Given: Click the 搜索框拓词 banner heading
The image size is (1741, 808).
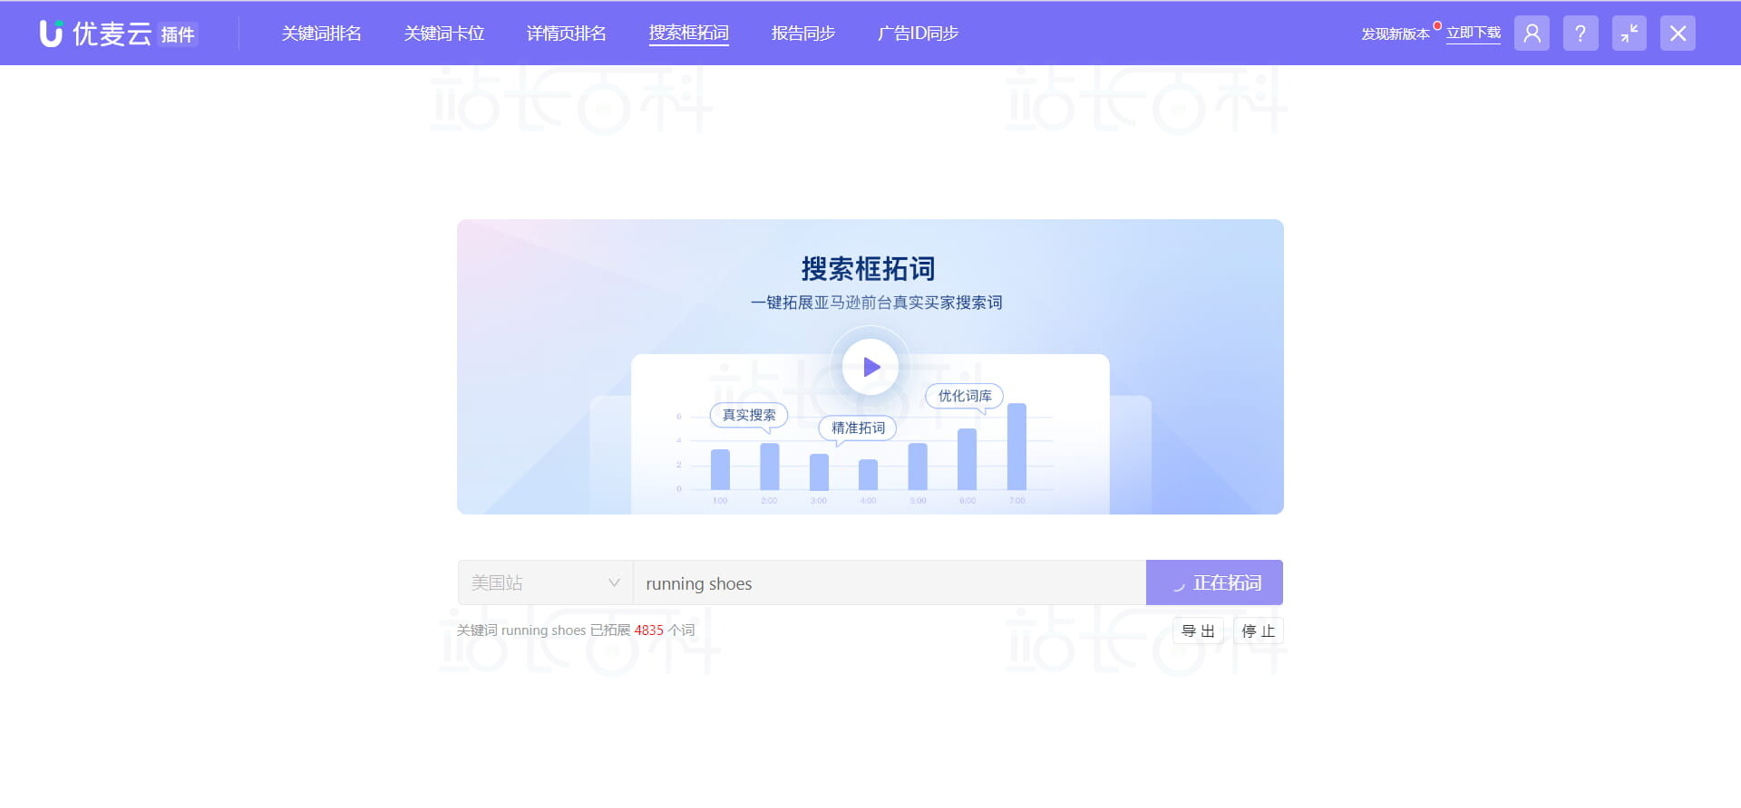Looking at the screenshot, I should (x=869, y=268).
